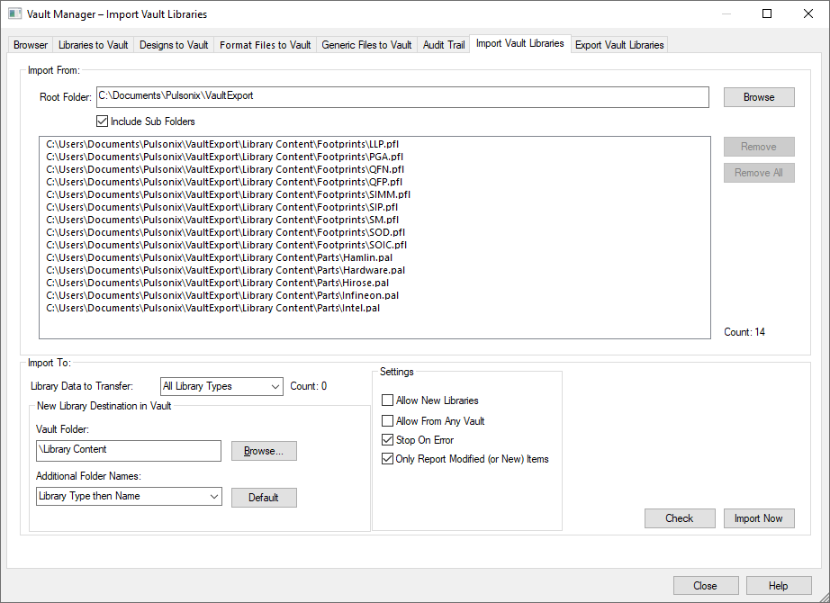Enable Include Sub Folders checkbox
The image size is (830, 603).
click(x=102, y=121)
